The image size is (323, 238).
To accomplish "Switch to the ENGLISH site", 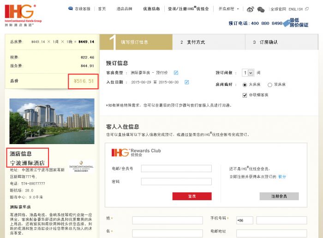I will tap(296, 9).
